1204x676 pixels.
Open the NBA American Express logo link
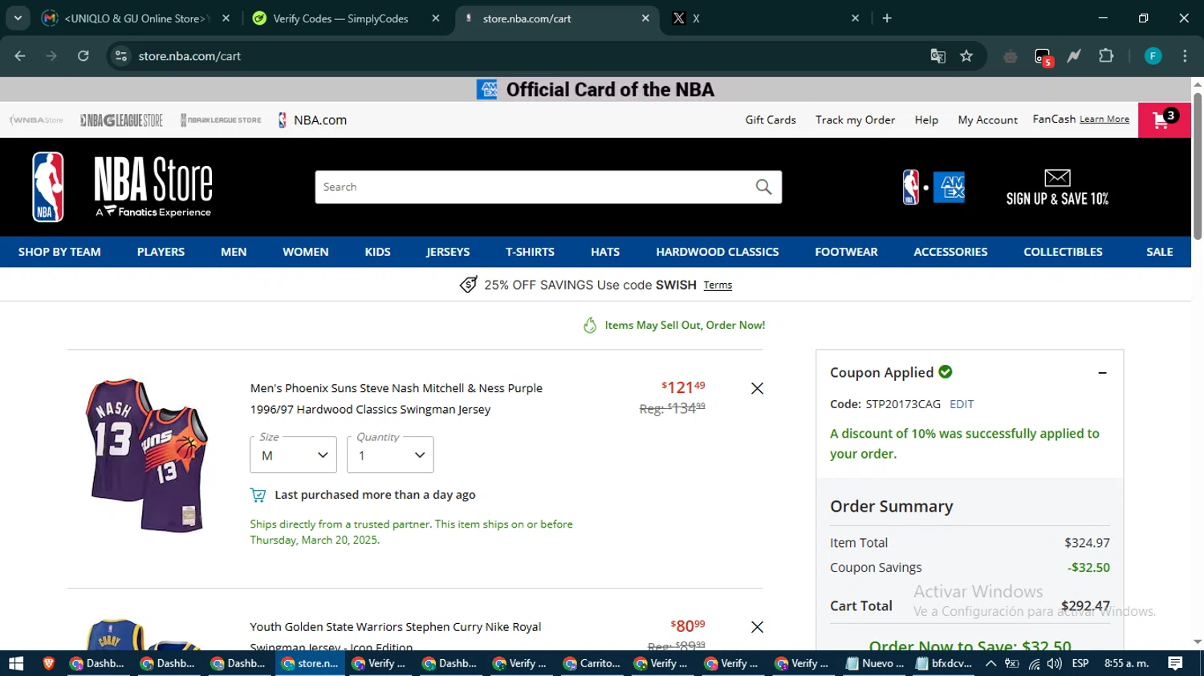pyautogui.click(x=934, y=188)
